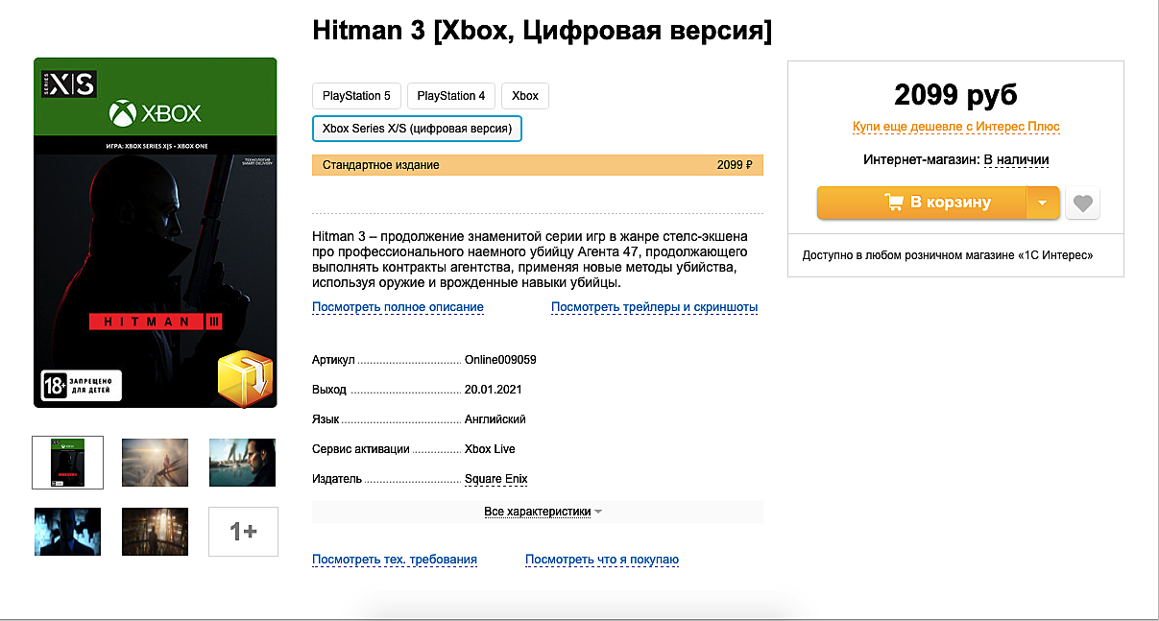Open Посмотреть полное описание link
Screen dimensions: 1159x621
tap(398, 307)
